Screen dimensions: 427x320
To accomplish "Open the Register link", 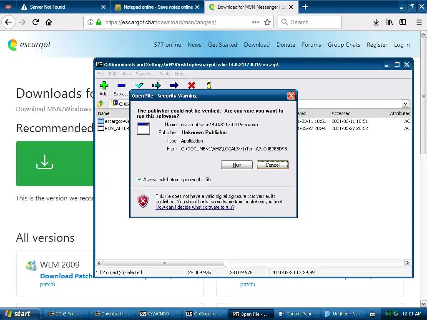I will click(377, 45).
